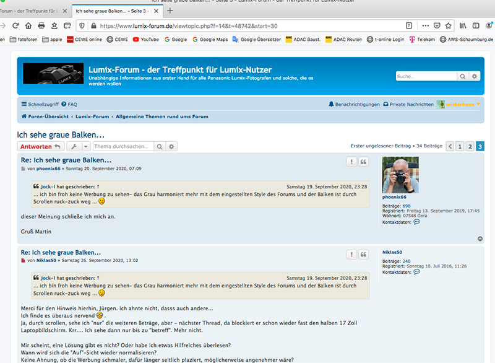Quote Niklas50's post with quote icon
The height and width of the screenshot is (363, 495).
364,254
